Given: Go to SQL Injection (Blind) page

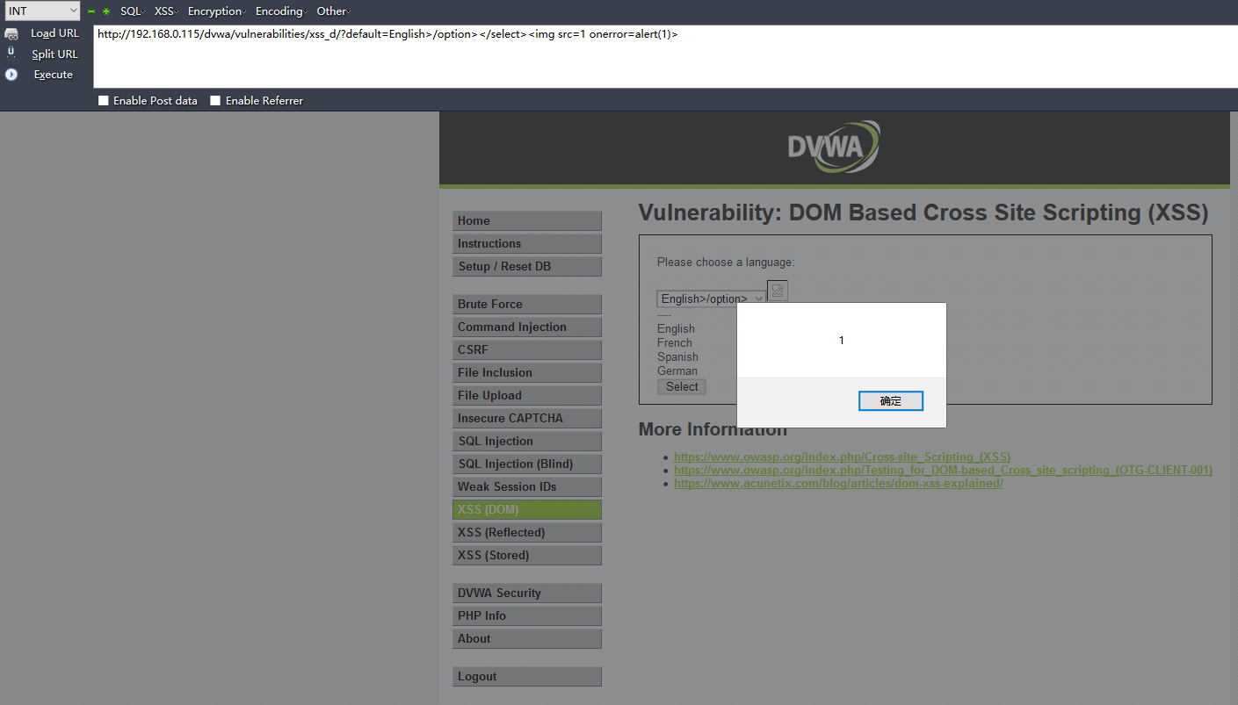Looking at the screenshot, I should pyautogui.click(x=515, y=464).
